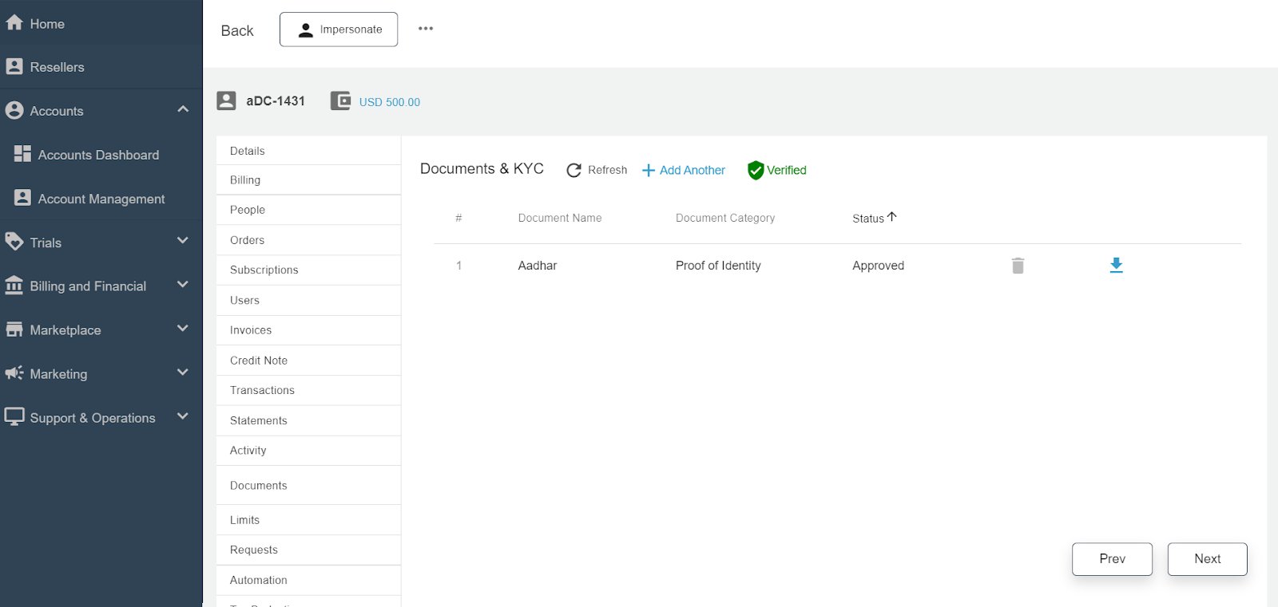The width and height of the screenshot is (1278, 607).
Task: Sort by Status using the arrow icon
Action: (x=892, y=216)
